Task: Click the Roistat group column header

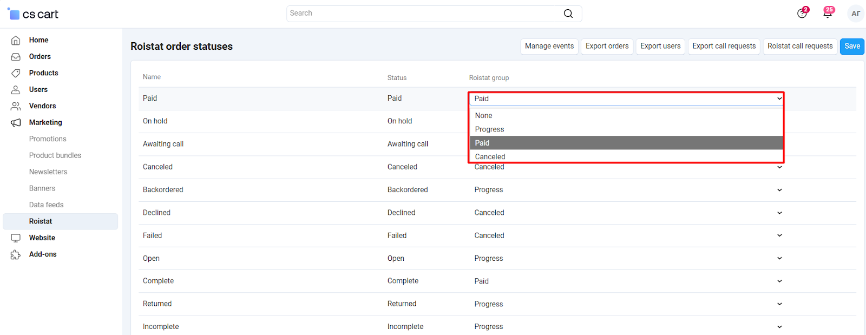Action: click(489, 77)
